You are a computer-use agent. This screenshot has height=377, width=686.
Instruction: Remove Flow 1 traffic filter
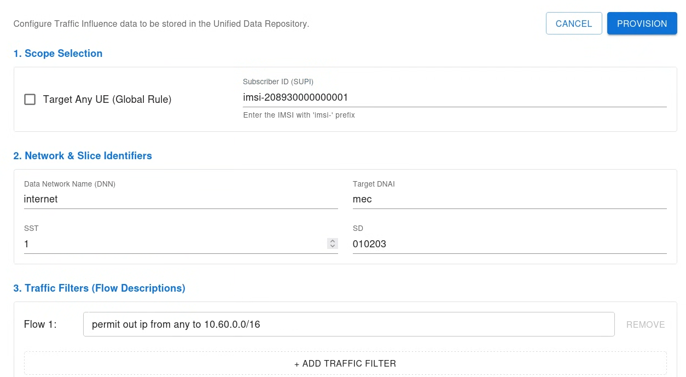point(646,324)
